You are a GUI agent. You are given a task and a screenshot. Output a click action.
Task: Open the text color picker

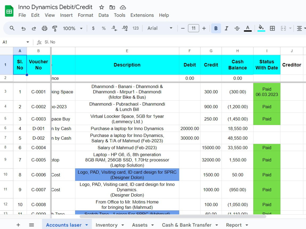[x=248, y=28]
